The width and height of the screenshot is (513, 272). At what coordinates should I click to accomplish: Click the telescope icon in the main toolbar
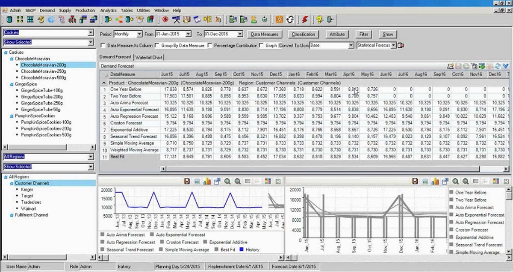point(176,20)
